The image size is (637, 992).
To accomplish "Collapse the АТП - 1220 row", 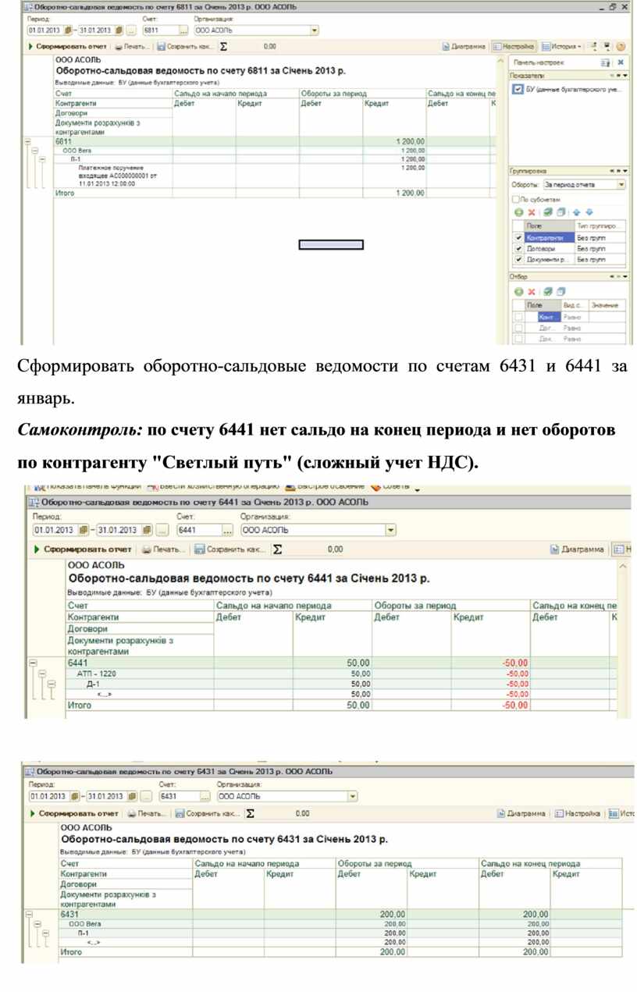I will [x=42, y=674].
